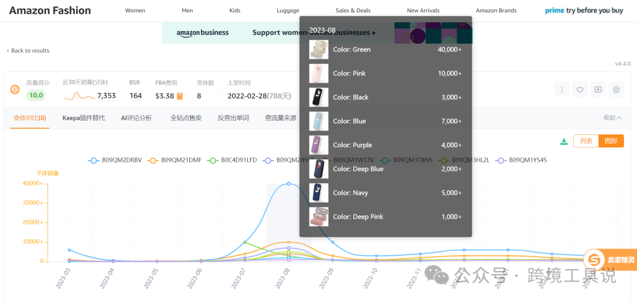Click Support women-owned businesses banner text

pos(314,32)
